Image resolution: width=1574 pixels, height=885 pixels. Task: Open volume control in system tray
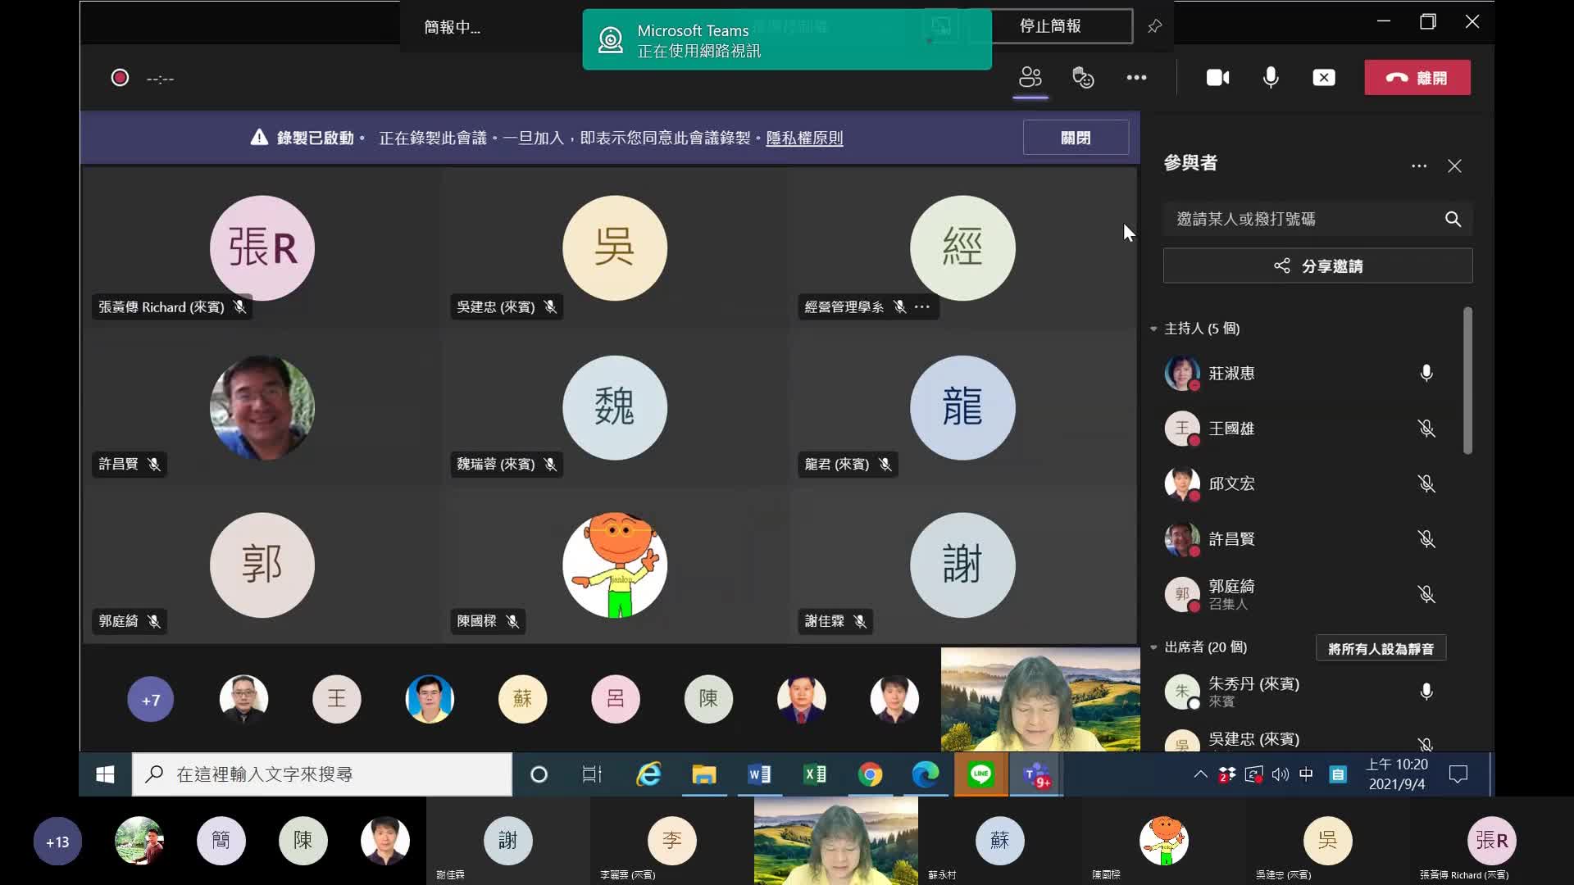pyautogui.click(x=1281, y=774)
